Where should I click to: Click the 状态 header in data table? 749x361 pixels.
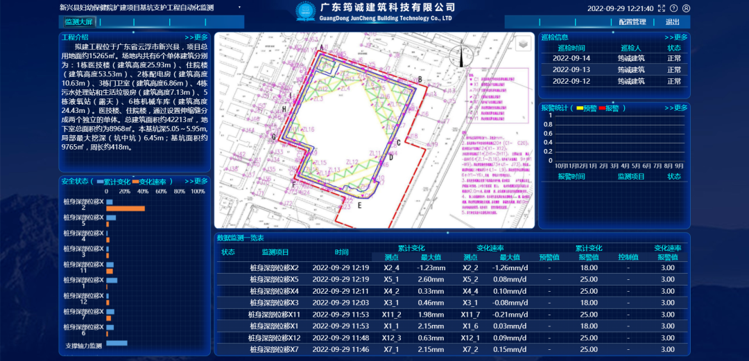(228, 252)
